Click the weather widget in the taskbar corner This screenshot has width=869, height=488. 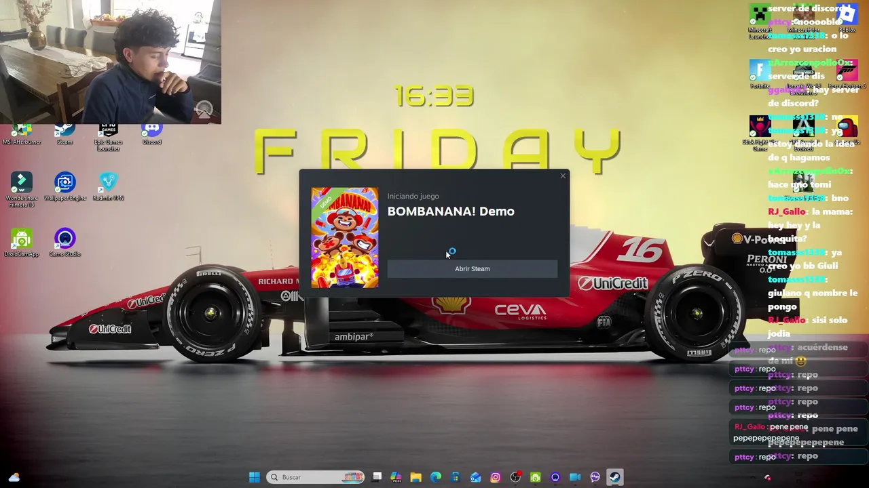tap(14, 477)
